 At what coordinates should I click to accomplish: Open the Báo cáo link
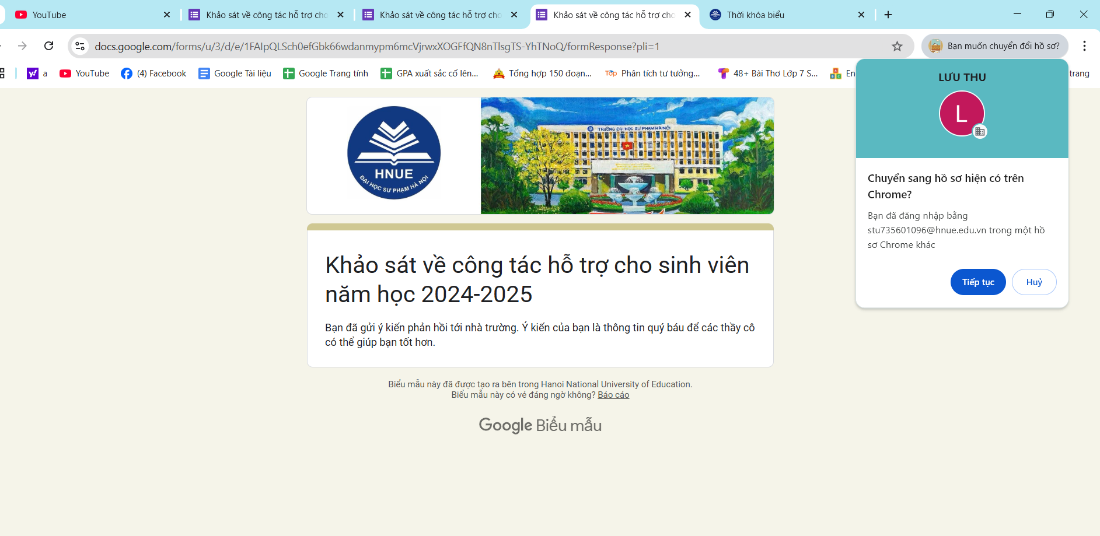[x=613, y=395]
